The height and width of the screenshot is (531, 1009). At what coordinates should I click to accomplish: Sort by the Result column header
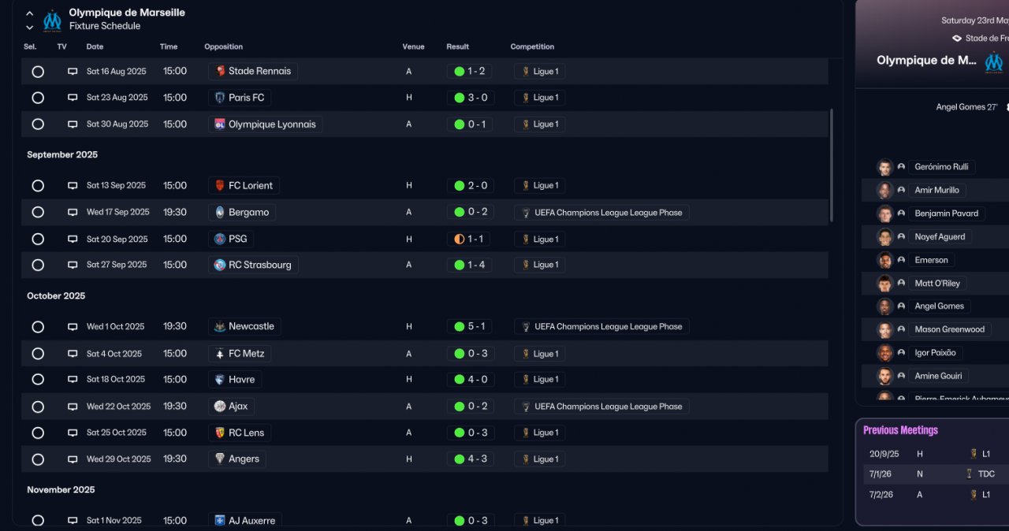tap(457, 46)
